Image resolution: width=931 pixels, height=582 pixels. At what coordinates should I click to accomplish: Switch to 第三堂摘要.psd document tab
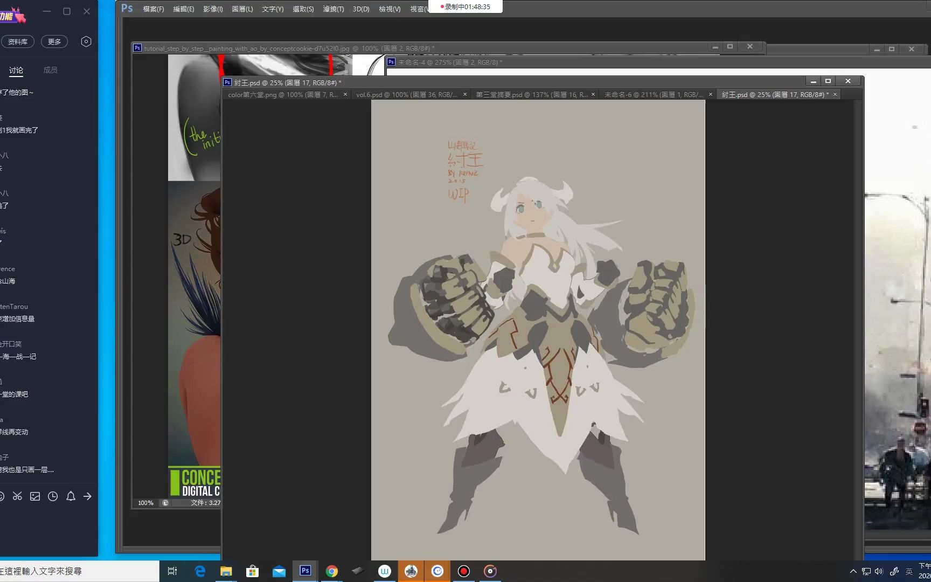point(532,94)
